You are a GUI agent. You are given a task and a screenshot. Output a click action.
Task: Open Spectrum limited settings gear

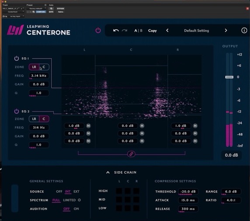79,200
